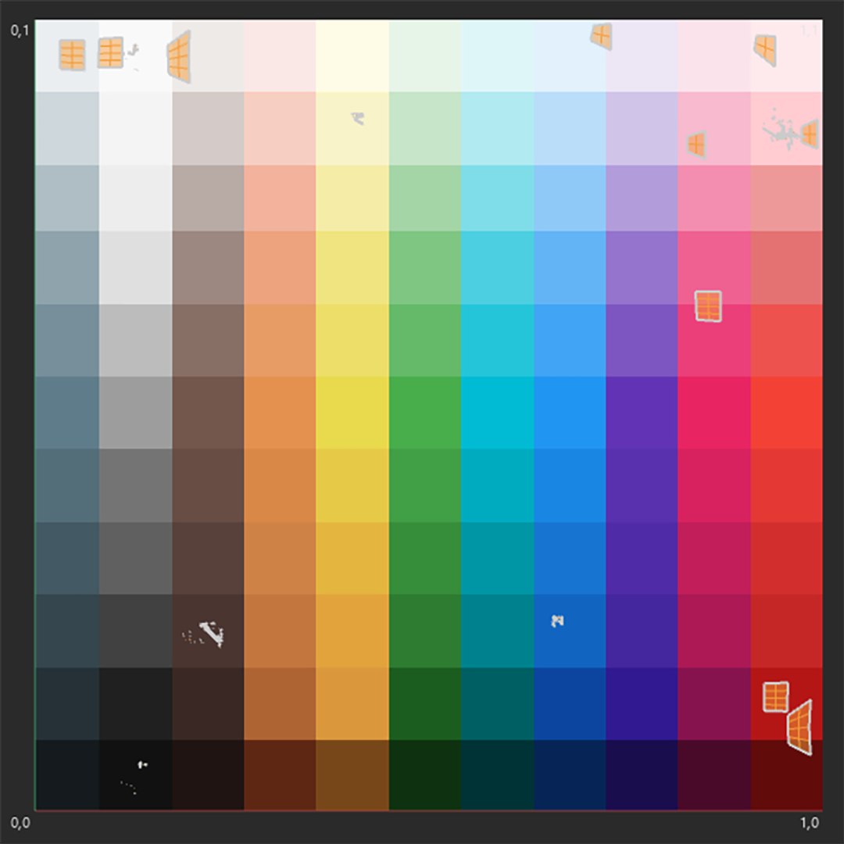Select the large trapezoid island at the bottom-right red area
The image size is (844, 844).
coord(800,728)
